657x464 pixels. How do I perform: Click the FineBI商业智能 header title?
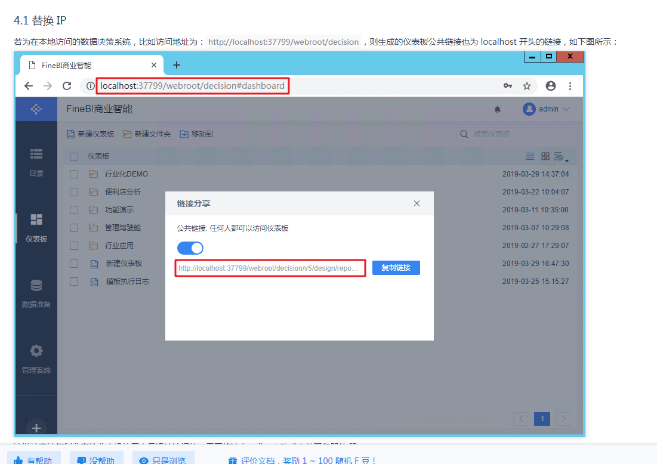click(x=99, y=109)
